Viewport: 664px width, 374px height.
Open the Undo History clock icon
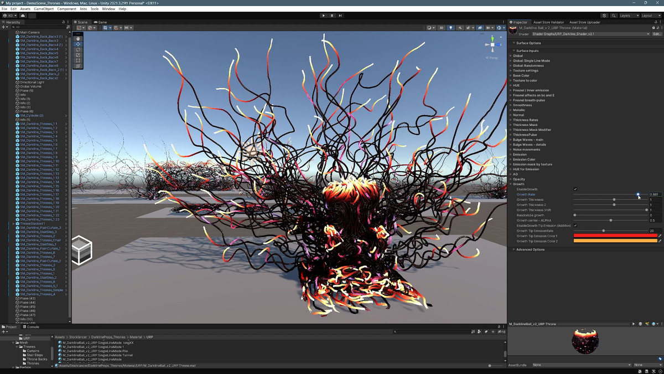click(604, 16)
